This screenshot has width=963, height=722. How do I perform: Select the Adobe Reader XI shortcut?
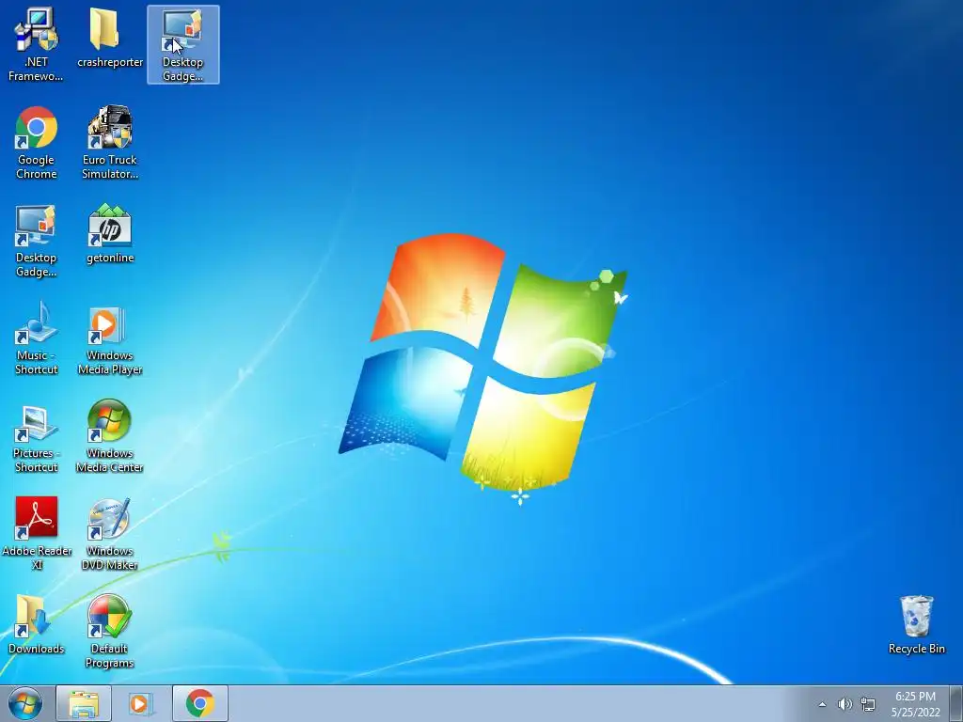tap(37, 533)
